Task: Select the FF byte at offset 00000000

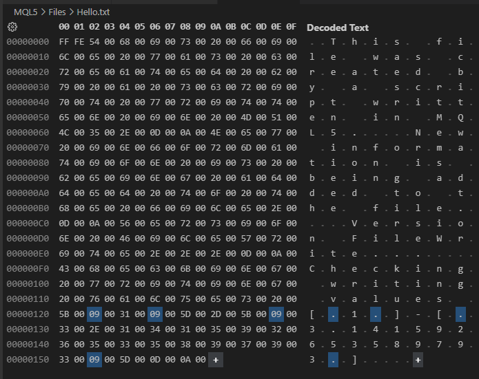Action: [64, 42]
